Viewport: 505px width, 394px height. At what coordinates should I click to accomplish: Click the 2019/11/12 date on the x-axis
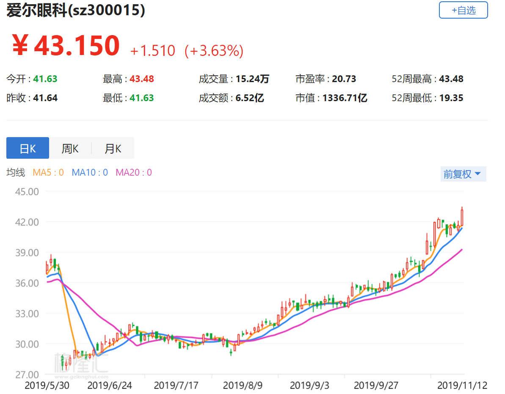coord(462,385)
